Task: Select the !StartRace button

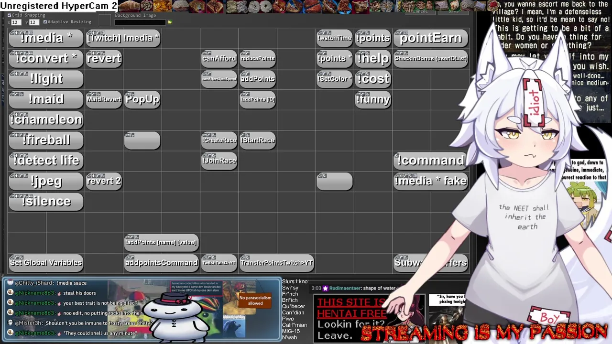Action: coord(258,140)
